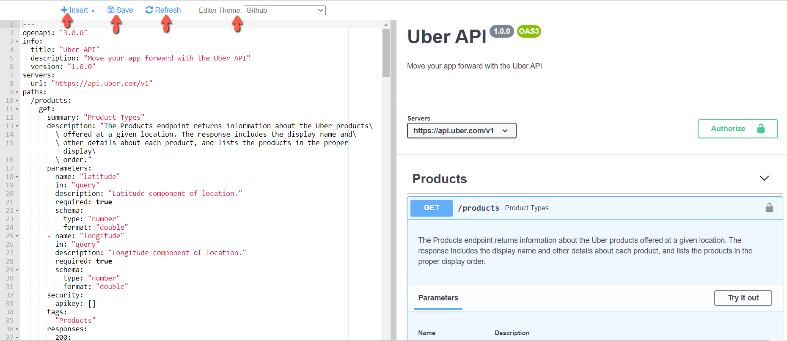The height and width of the screenshot is (341, 787).
Task: Click the editor scrollbar up arrow
Action: tap(386, 25)
